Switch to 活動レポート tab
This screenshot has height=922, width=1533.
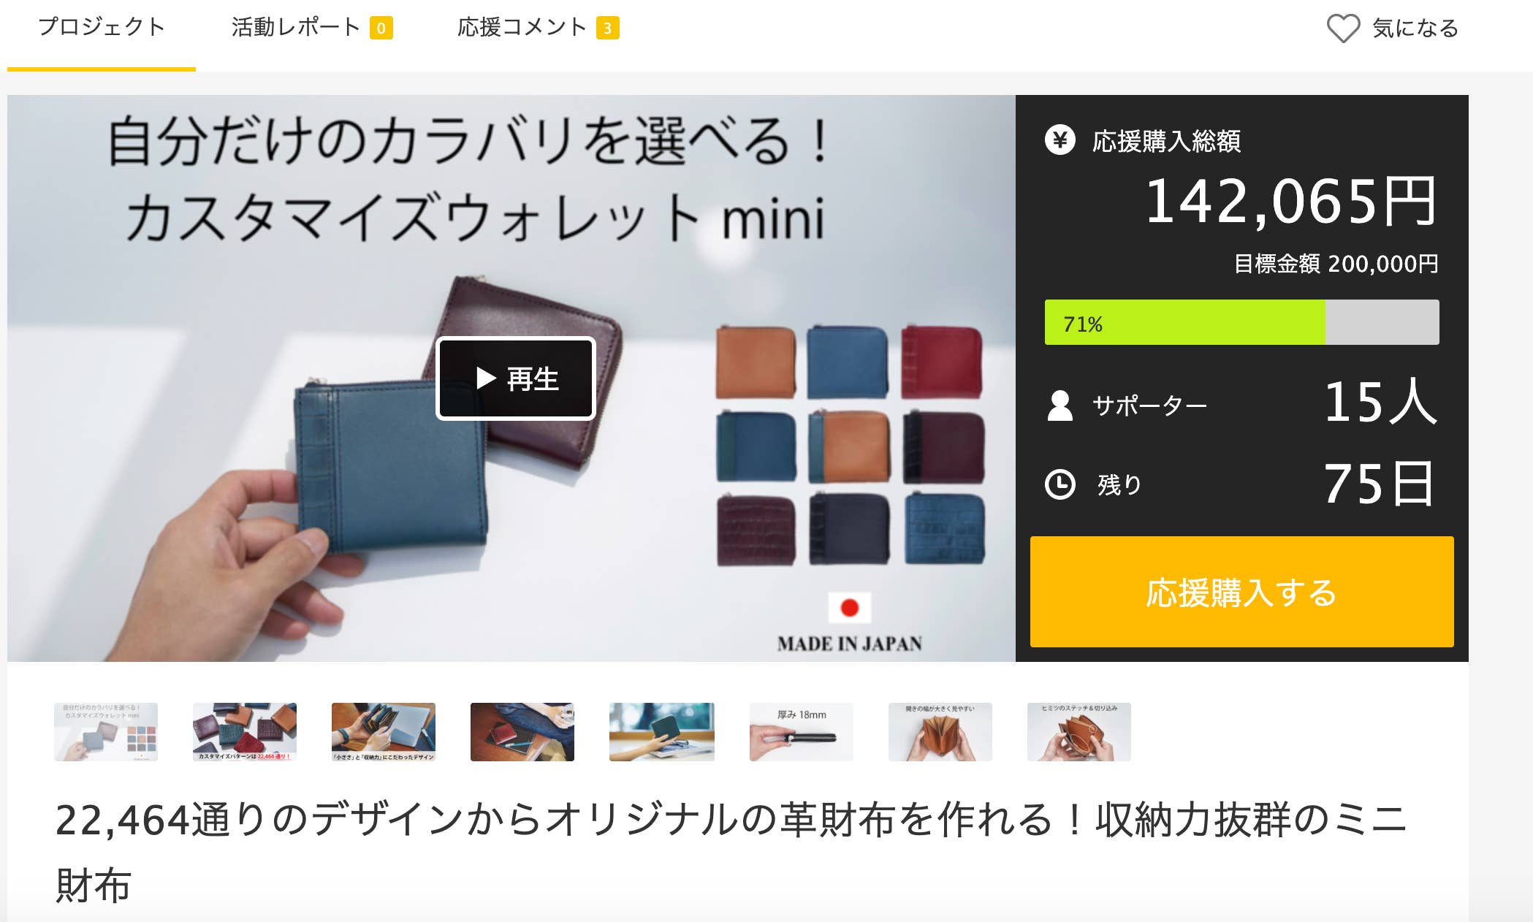[x=296, y=28]
